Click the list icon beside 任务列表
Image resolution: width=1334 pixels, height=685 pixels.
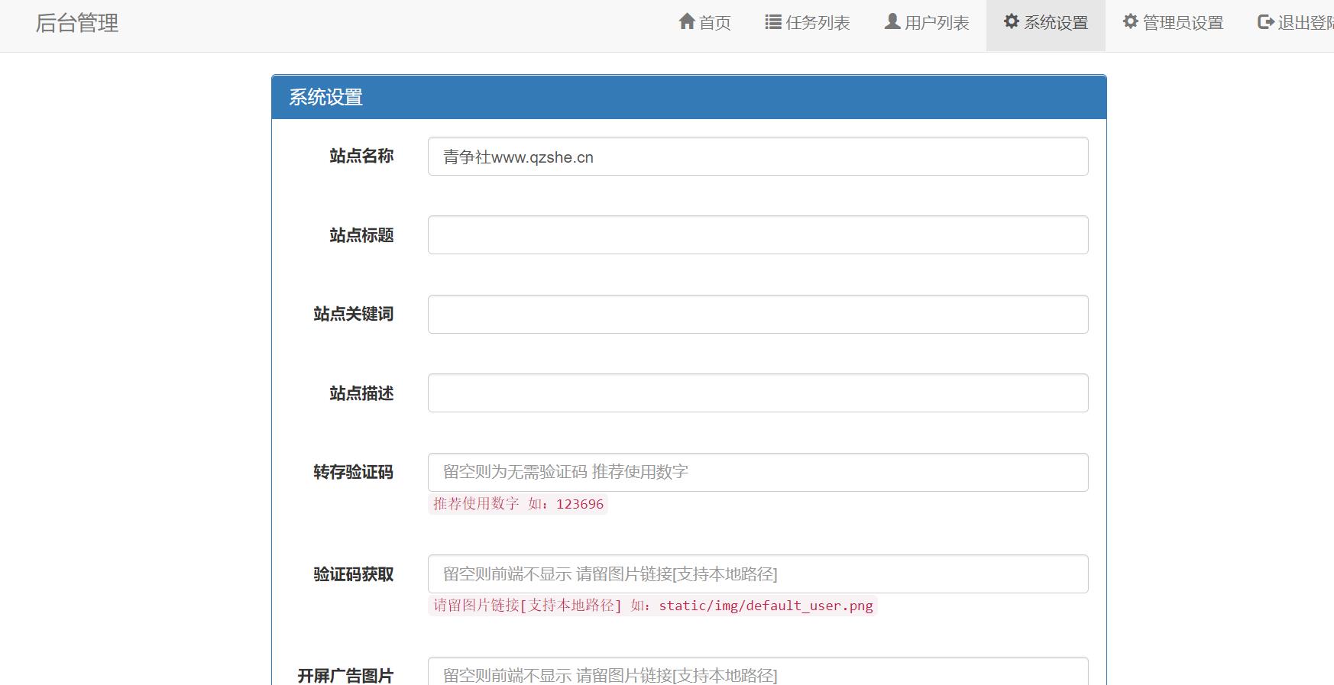[x=773, y=22]
